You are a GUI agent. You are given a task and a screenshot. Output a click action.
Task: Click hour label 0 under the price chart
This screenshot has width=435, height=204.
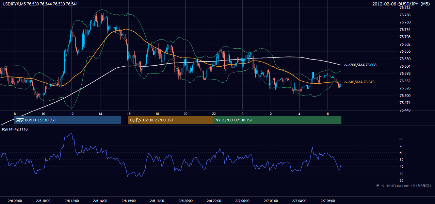coord(242,114)
